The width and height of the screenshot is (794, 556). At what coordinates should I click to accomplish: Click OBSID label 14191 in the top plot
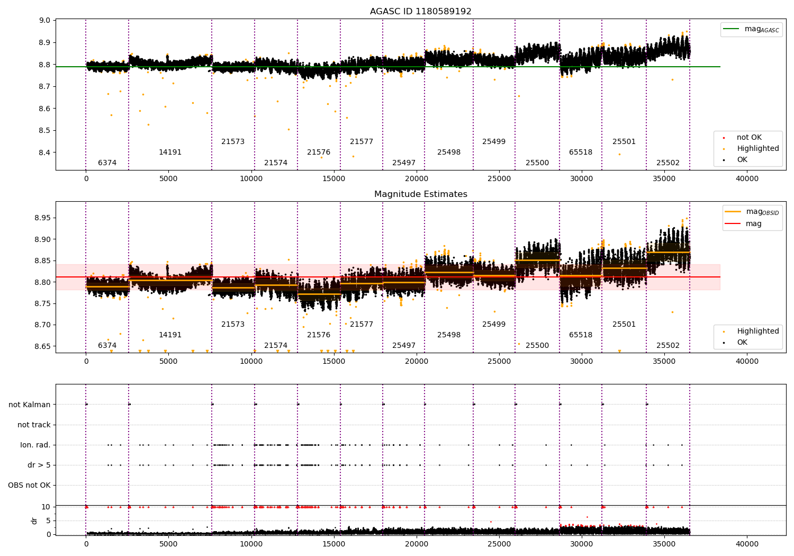(170, 153)
